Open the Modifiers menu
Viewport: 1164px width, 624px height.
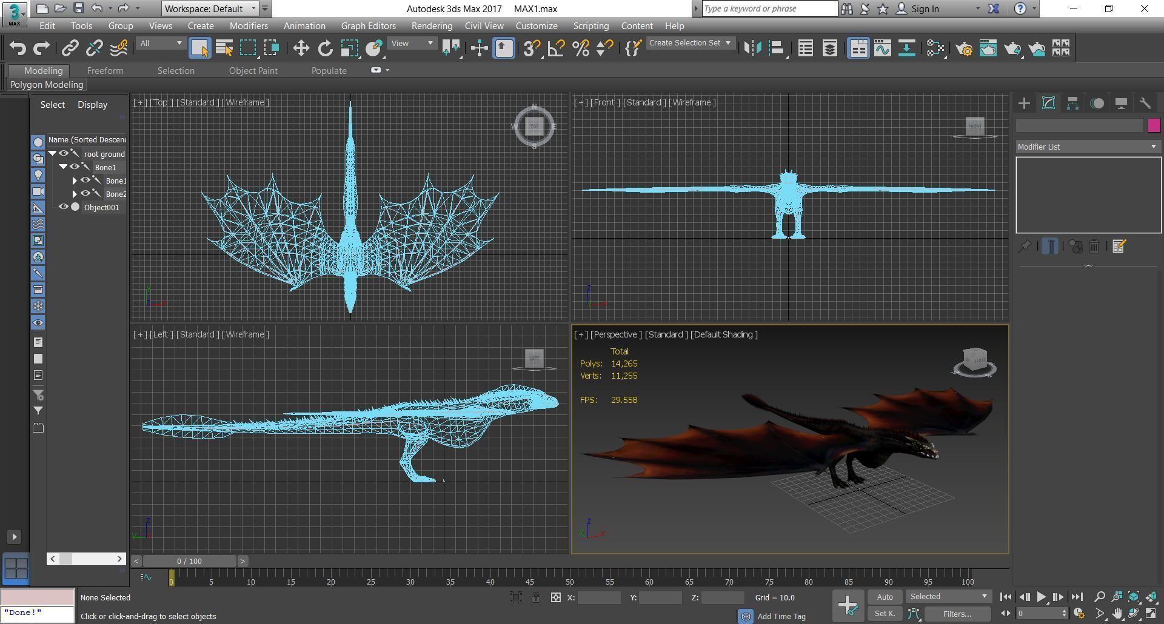tap(249, 26)
